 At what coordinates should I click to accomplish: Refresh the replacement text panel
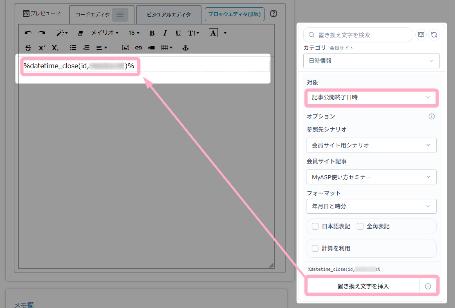[434, 35]
